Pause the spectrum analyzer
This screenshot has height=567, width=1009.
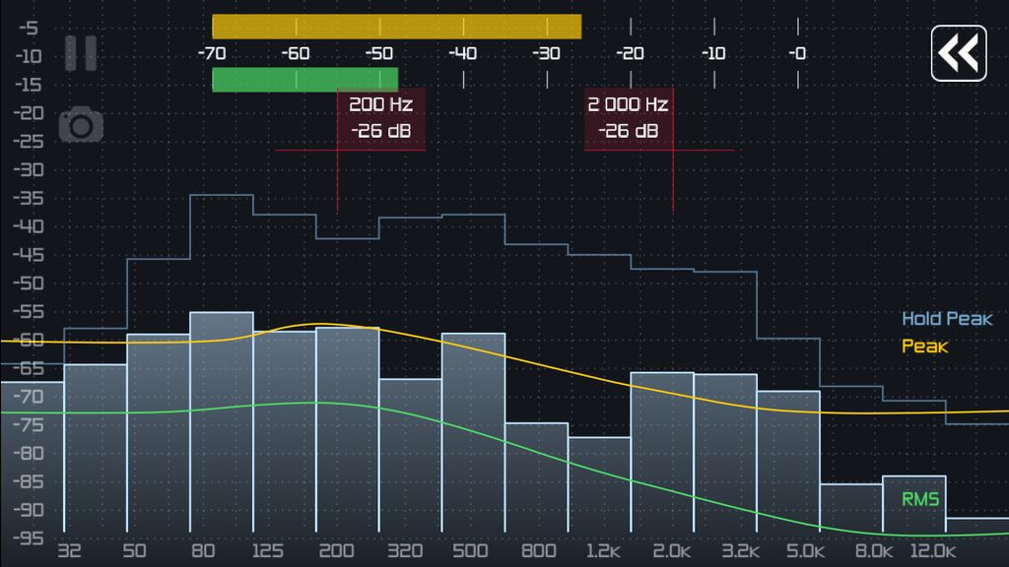[80, 55]
